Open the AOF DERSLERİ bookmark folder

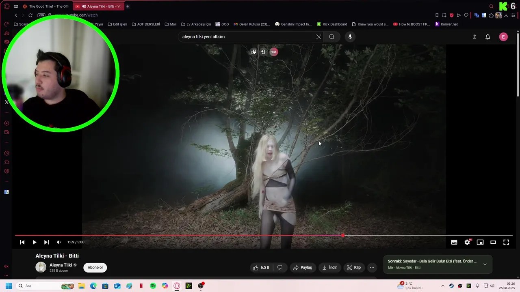pos(146,24)
